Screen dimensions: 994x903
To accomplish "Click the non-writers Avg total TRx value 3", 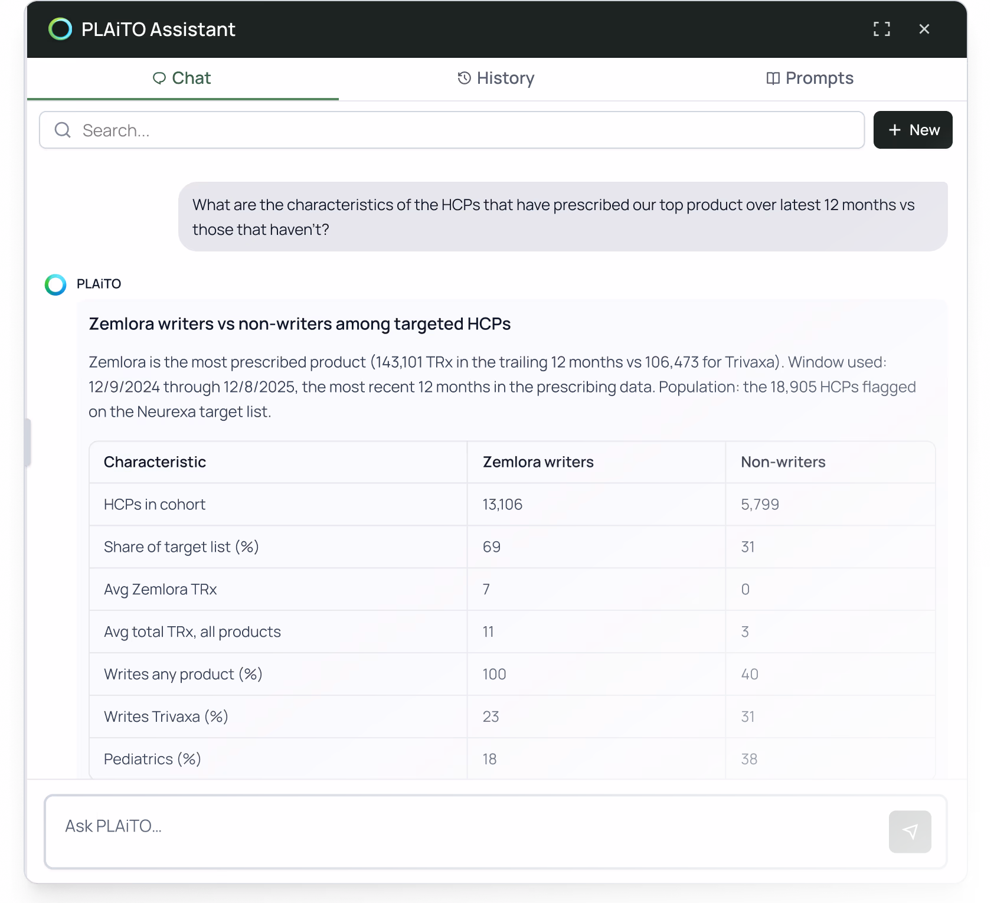I will [x=745, y=632].
